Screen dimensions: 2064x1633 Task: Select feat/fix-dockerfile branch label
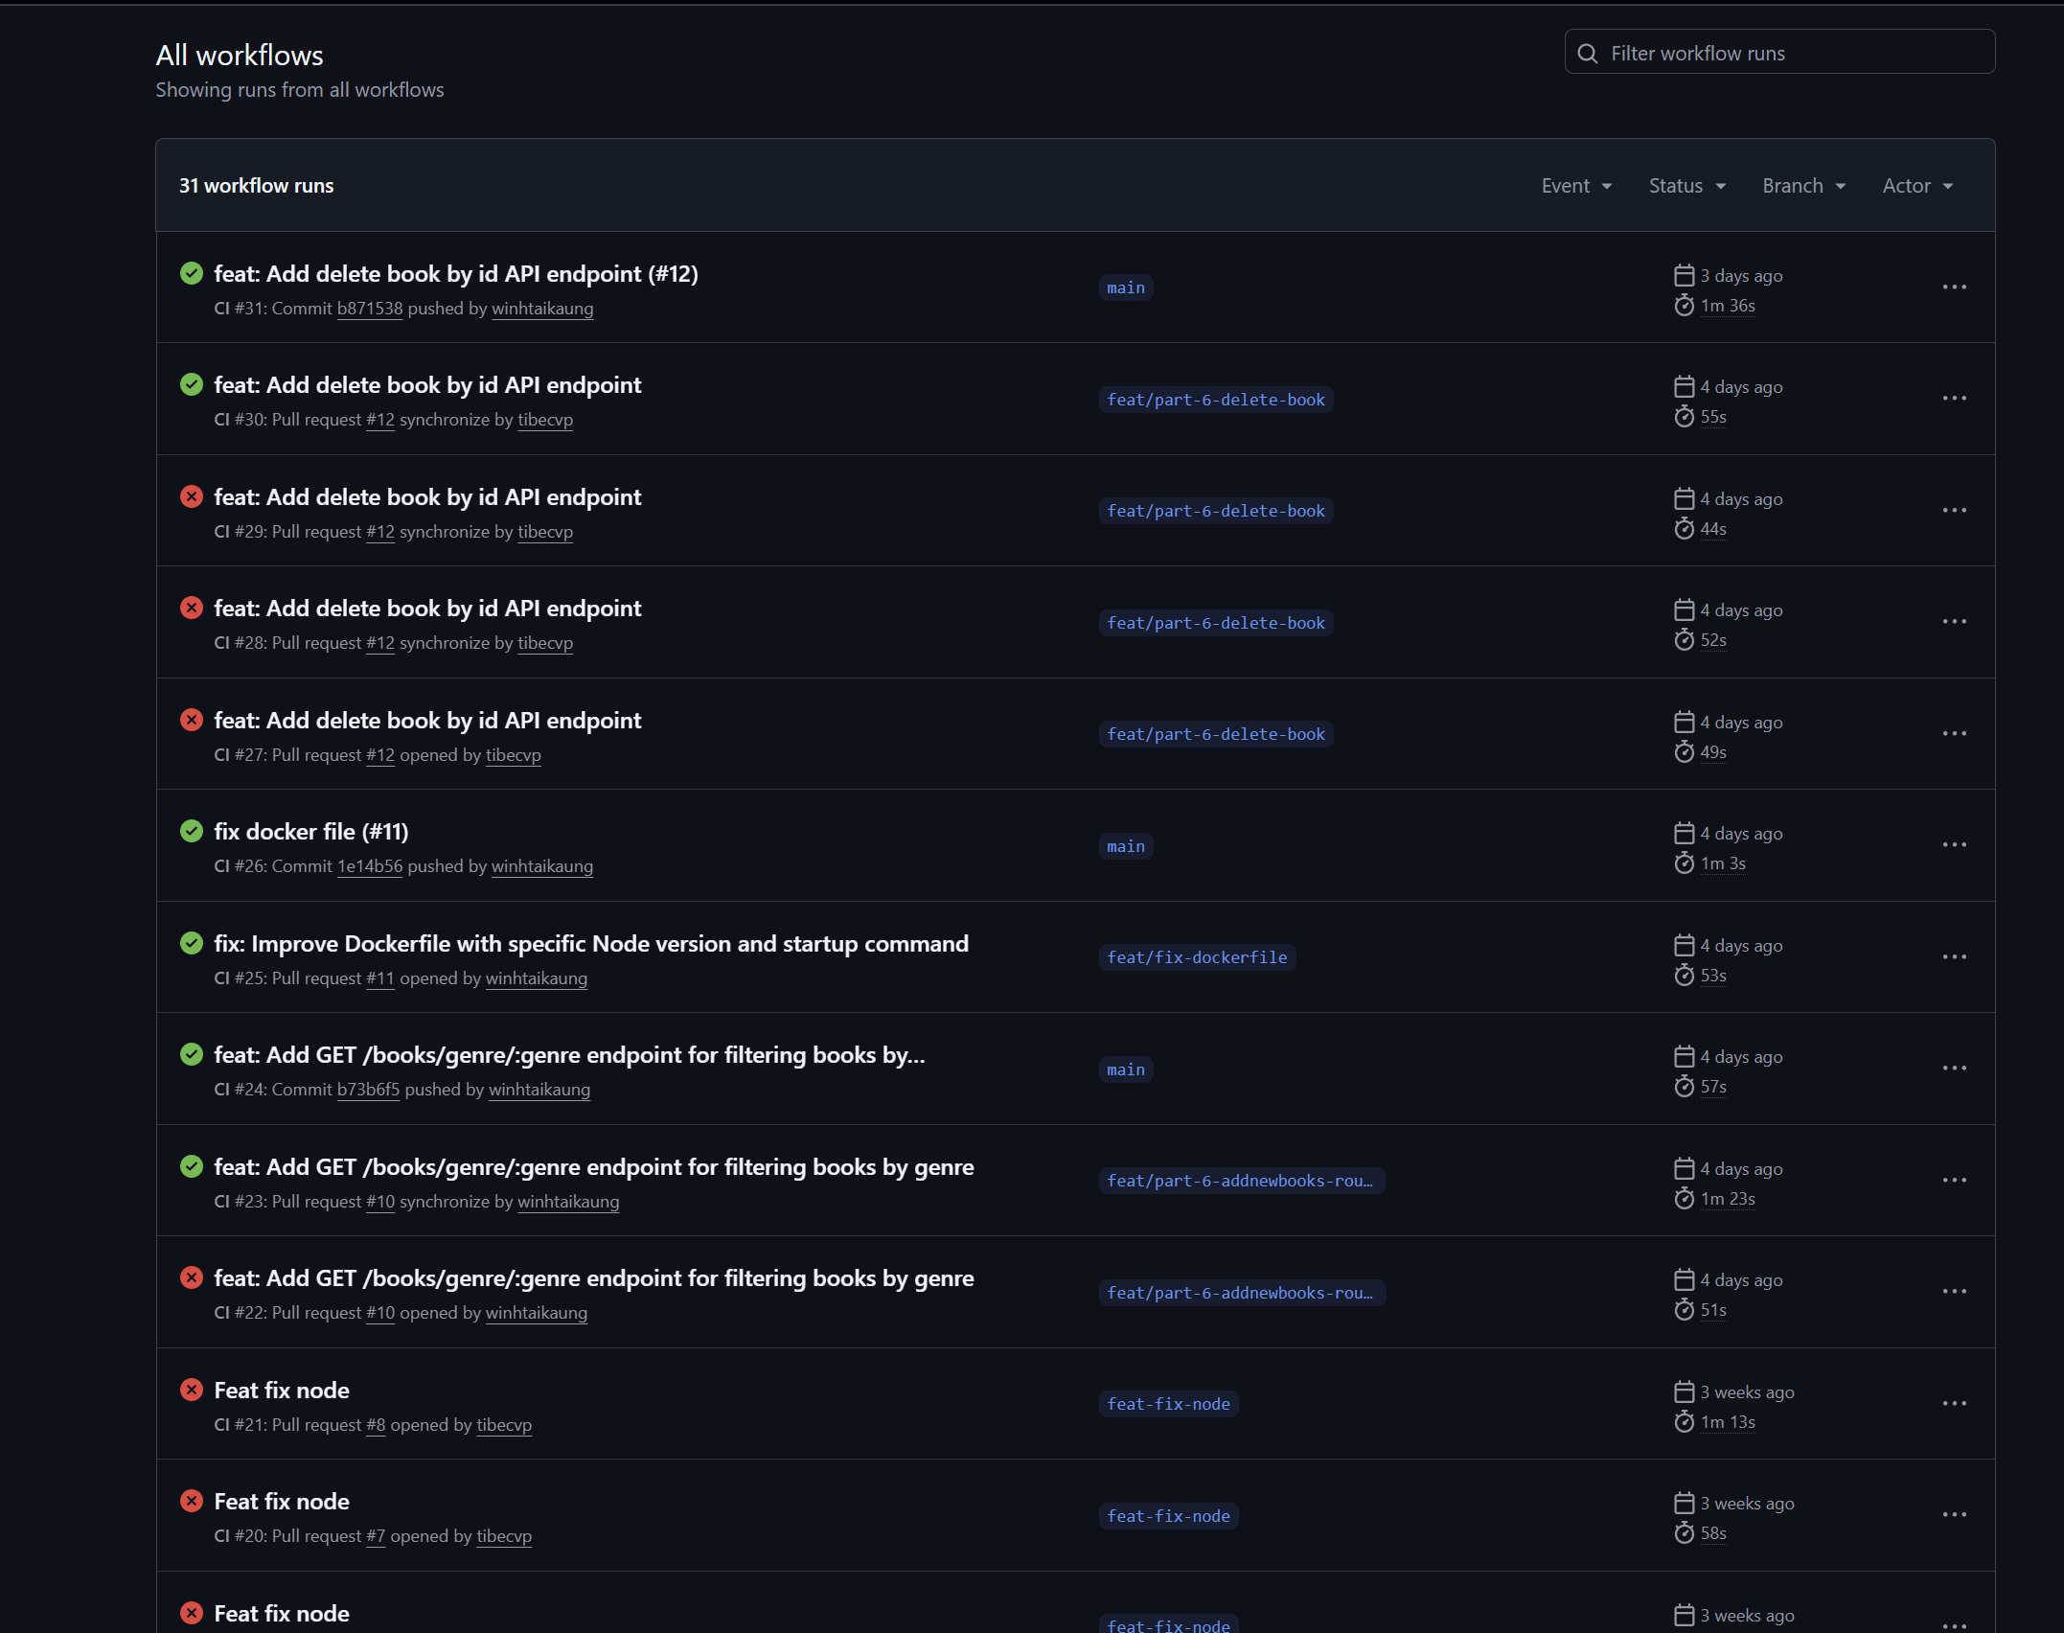(x=1197, y=957)
